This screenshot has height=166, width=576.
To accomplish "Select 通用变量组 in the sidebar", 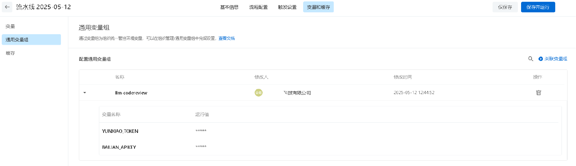I will 31,39.
